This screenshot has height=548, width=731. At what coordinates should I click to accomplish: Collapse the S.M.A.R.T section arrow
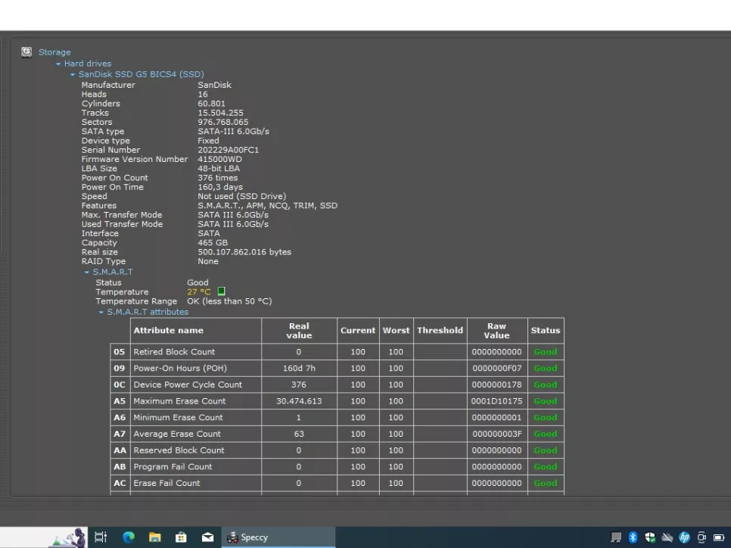point(87,272)
